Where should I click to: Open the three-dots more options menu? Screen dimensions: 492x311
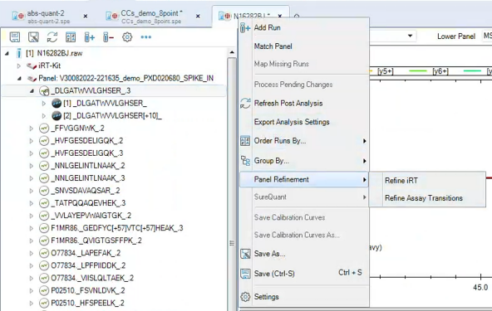pos(146,37)
